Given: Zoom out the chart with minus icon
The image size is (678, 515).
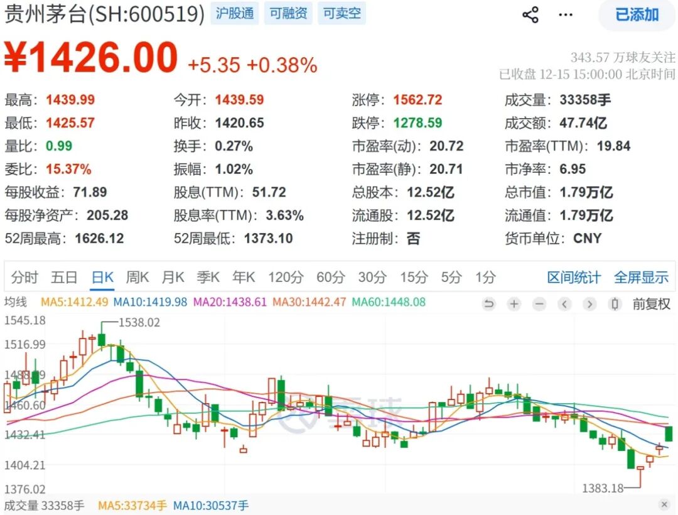Looking at the screenshot, I should pos(539,304).
